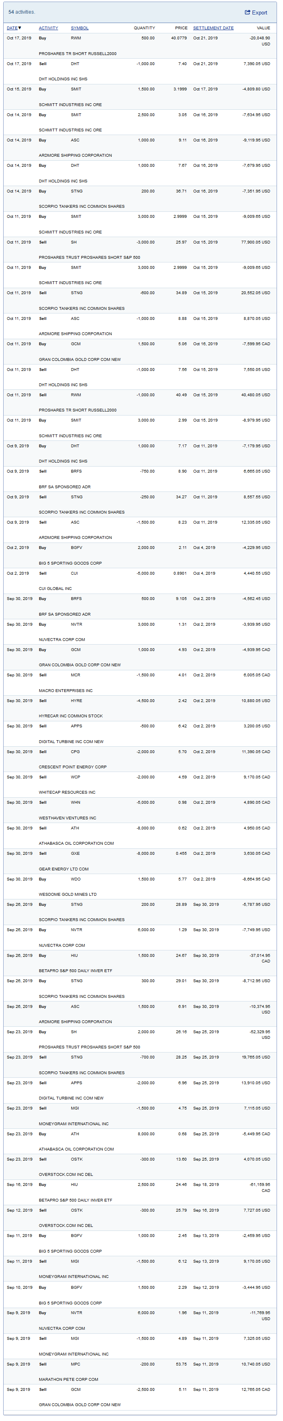The image size is (283, 1421).
Task: Sort by the SETTLEMENT DATE column header
Action: [x=213, y=28]
